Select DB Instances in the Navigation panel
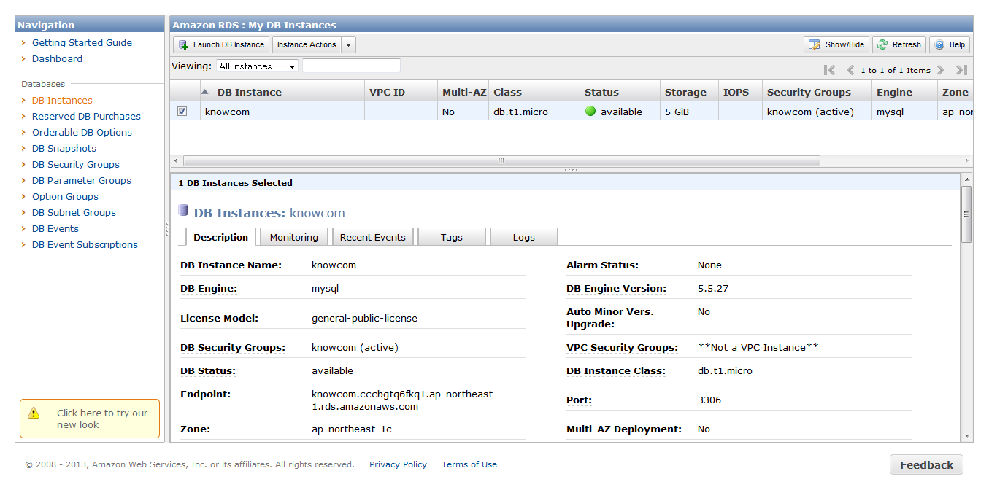 pyautogui.click(x=62, y=101)
